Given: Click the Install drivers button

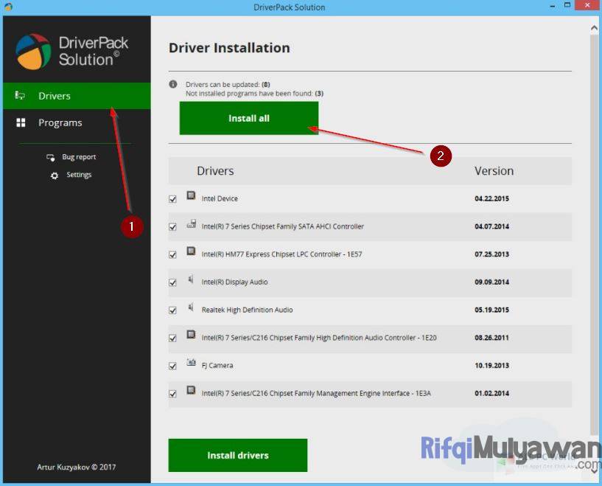Looking at the screenshot, I should tap(237, 455).
